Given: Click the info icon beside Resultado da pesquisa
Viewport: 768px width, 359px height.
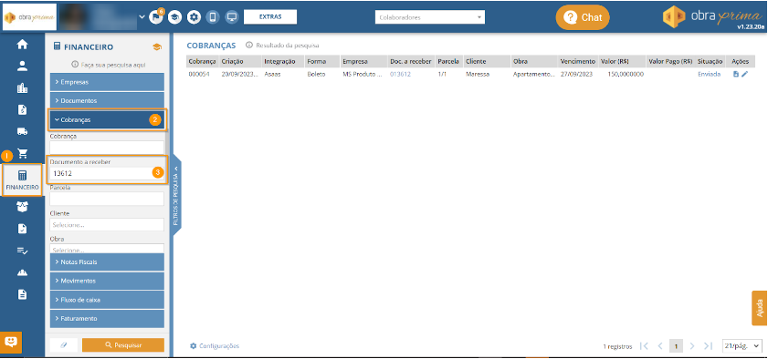Looking at the screenshot, I should (248, 46).
